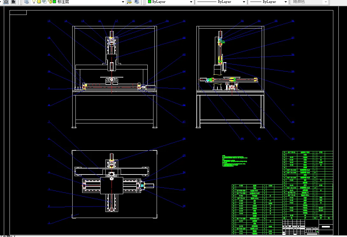This screenshot has width=347, height=237.
Task: Click the green color swatch of 标注层
Action: click(54, 2)
